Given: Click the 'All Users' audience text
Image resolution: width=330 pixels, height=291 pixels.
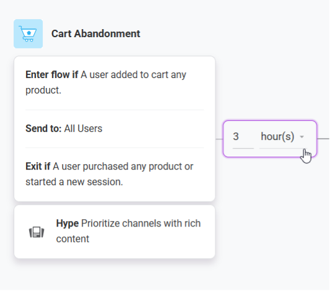Looking at the screenshot, I should (83, 129).
